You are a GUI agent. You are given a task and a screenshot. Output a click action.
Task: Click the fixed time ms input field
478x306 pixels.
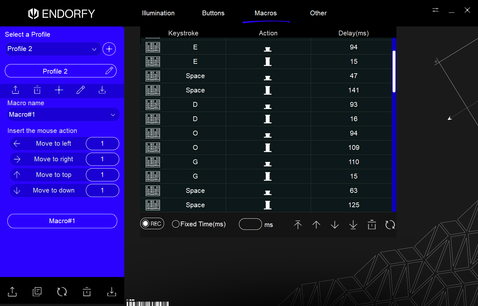[x=250, y=224]
